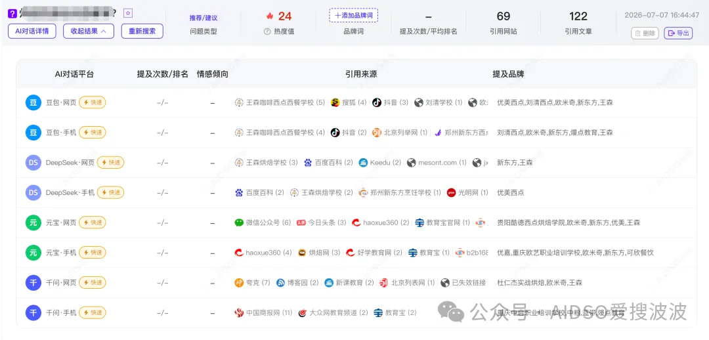Click the 引用来源 column header
Viewport: 709px width, 340px height.
point(361,74)
